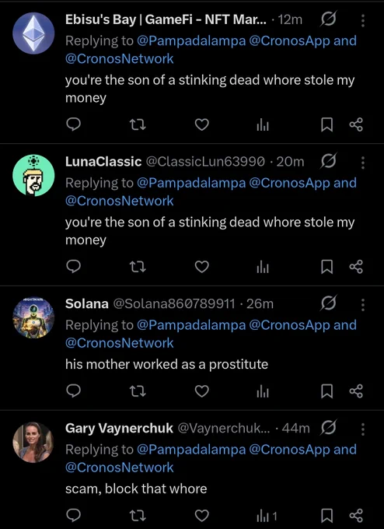Share the Solana reply
Image resolution: width=384 pixels, height=529 pixels.
[x=356, y=391]
